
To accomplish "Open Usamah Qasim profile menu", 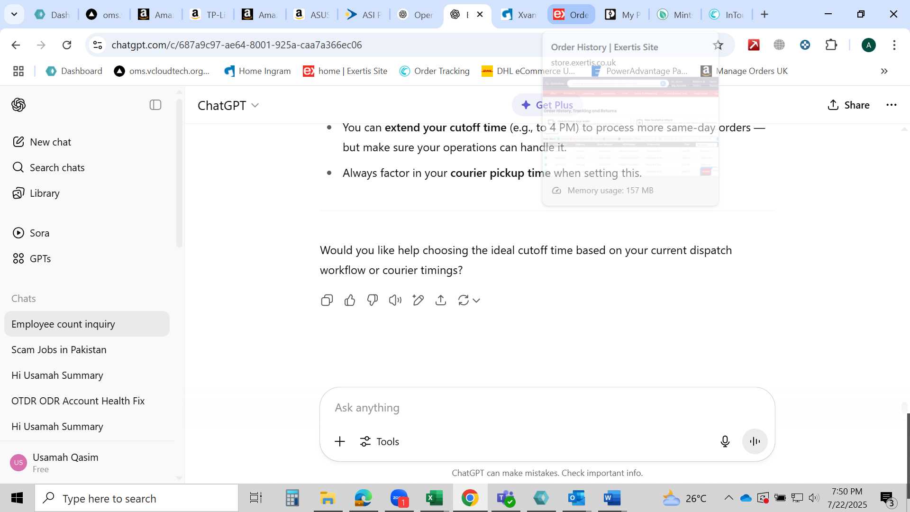I will (87, 462).
